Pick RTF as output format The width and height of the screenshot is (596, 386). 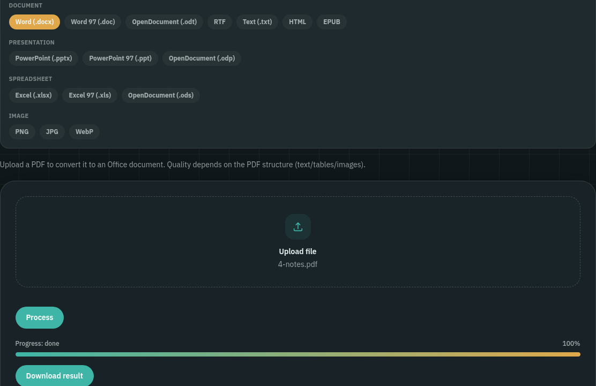pyautogui.click(x=220, y=22)
